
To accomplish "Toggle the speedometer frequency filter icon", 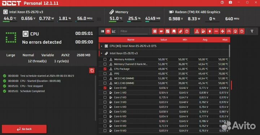I will pyautogui.click(x=229, y=31).
